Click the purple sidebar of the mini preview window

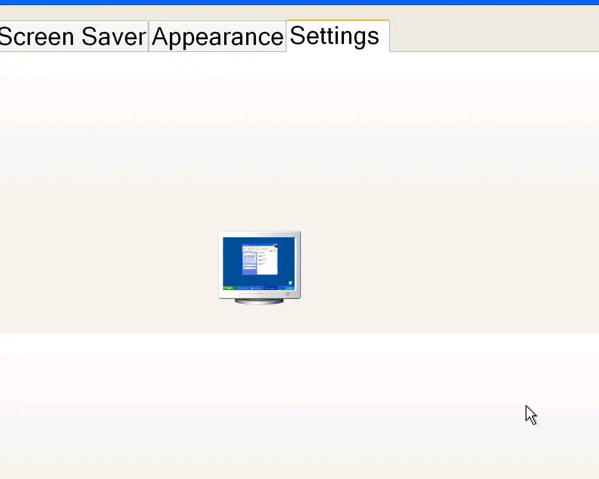click(x=249, y=263)
